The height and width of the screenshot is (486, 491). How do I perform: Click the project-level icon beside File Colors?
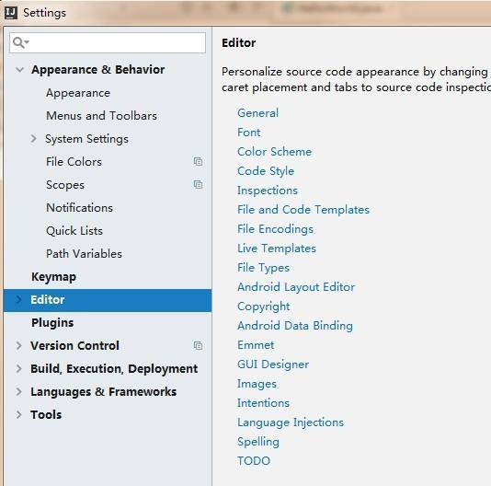pyautogui.click(x=198, y=161)
